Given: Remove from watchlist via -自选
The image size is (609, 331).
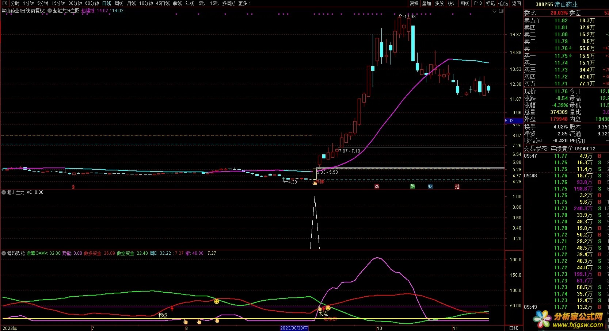Looking at the screenshot, I should click(503, 3).
